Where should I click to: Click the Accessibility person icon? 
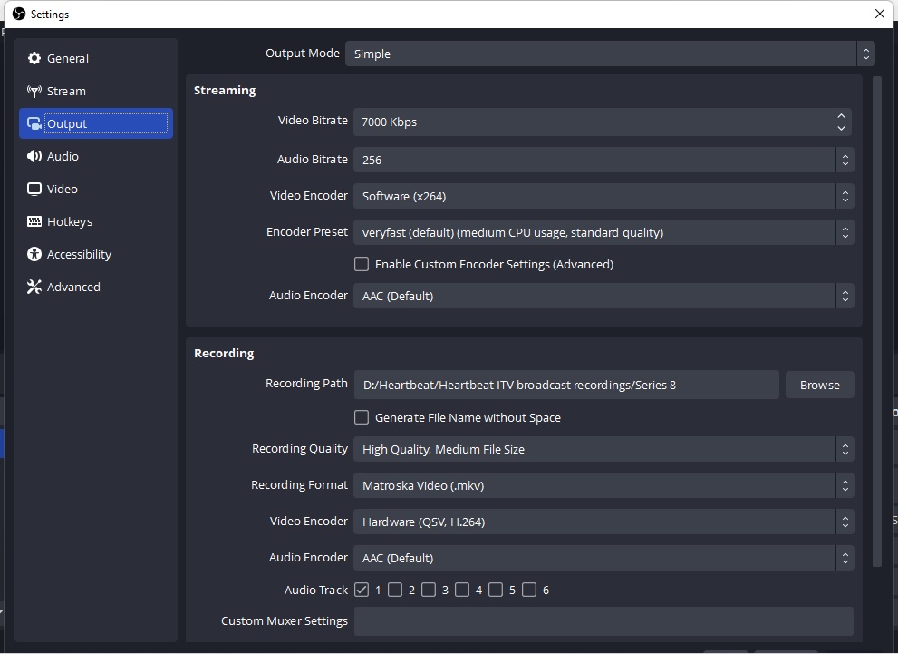pyautogui.click(x=34, y=255)
